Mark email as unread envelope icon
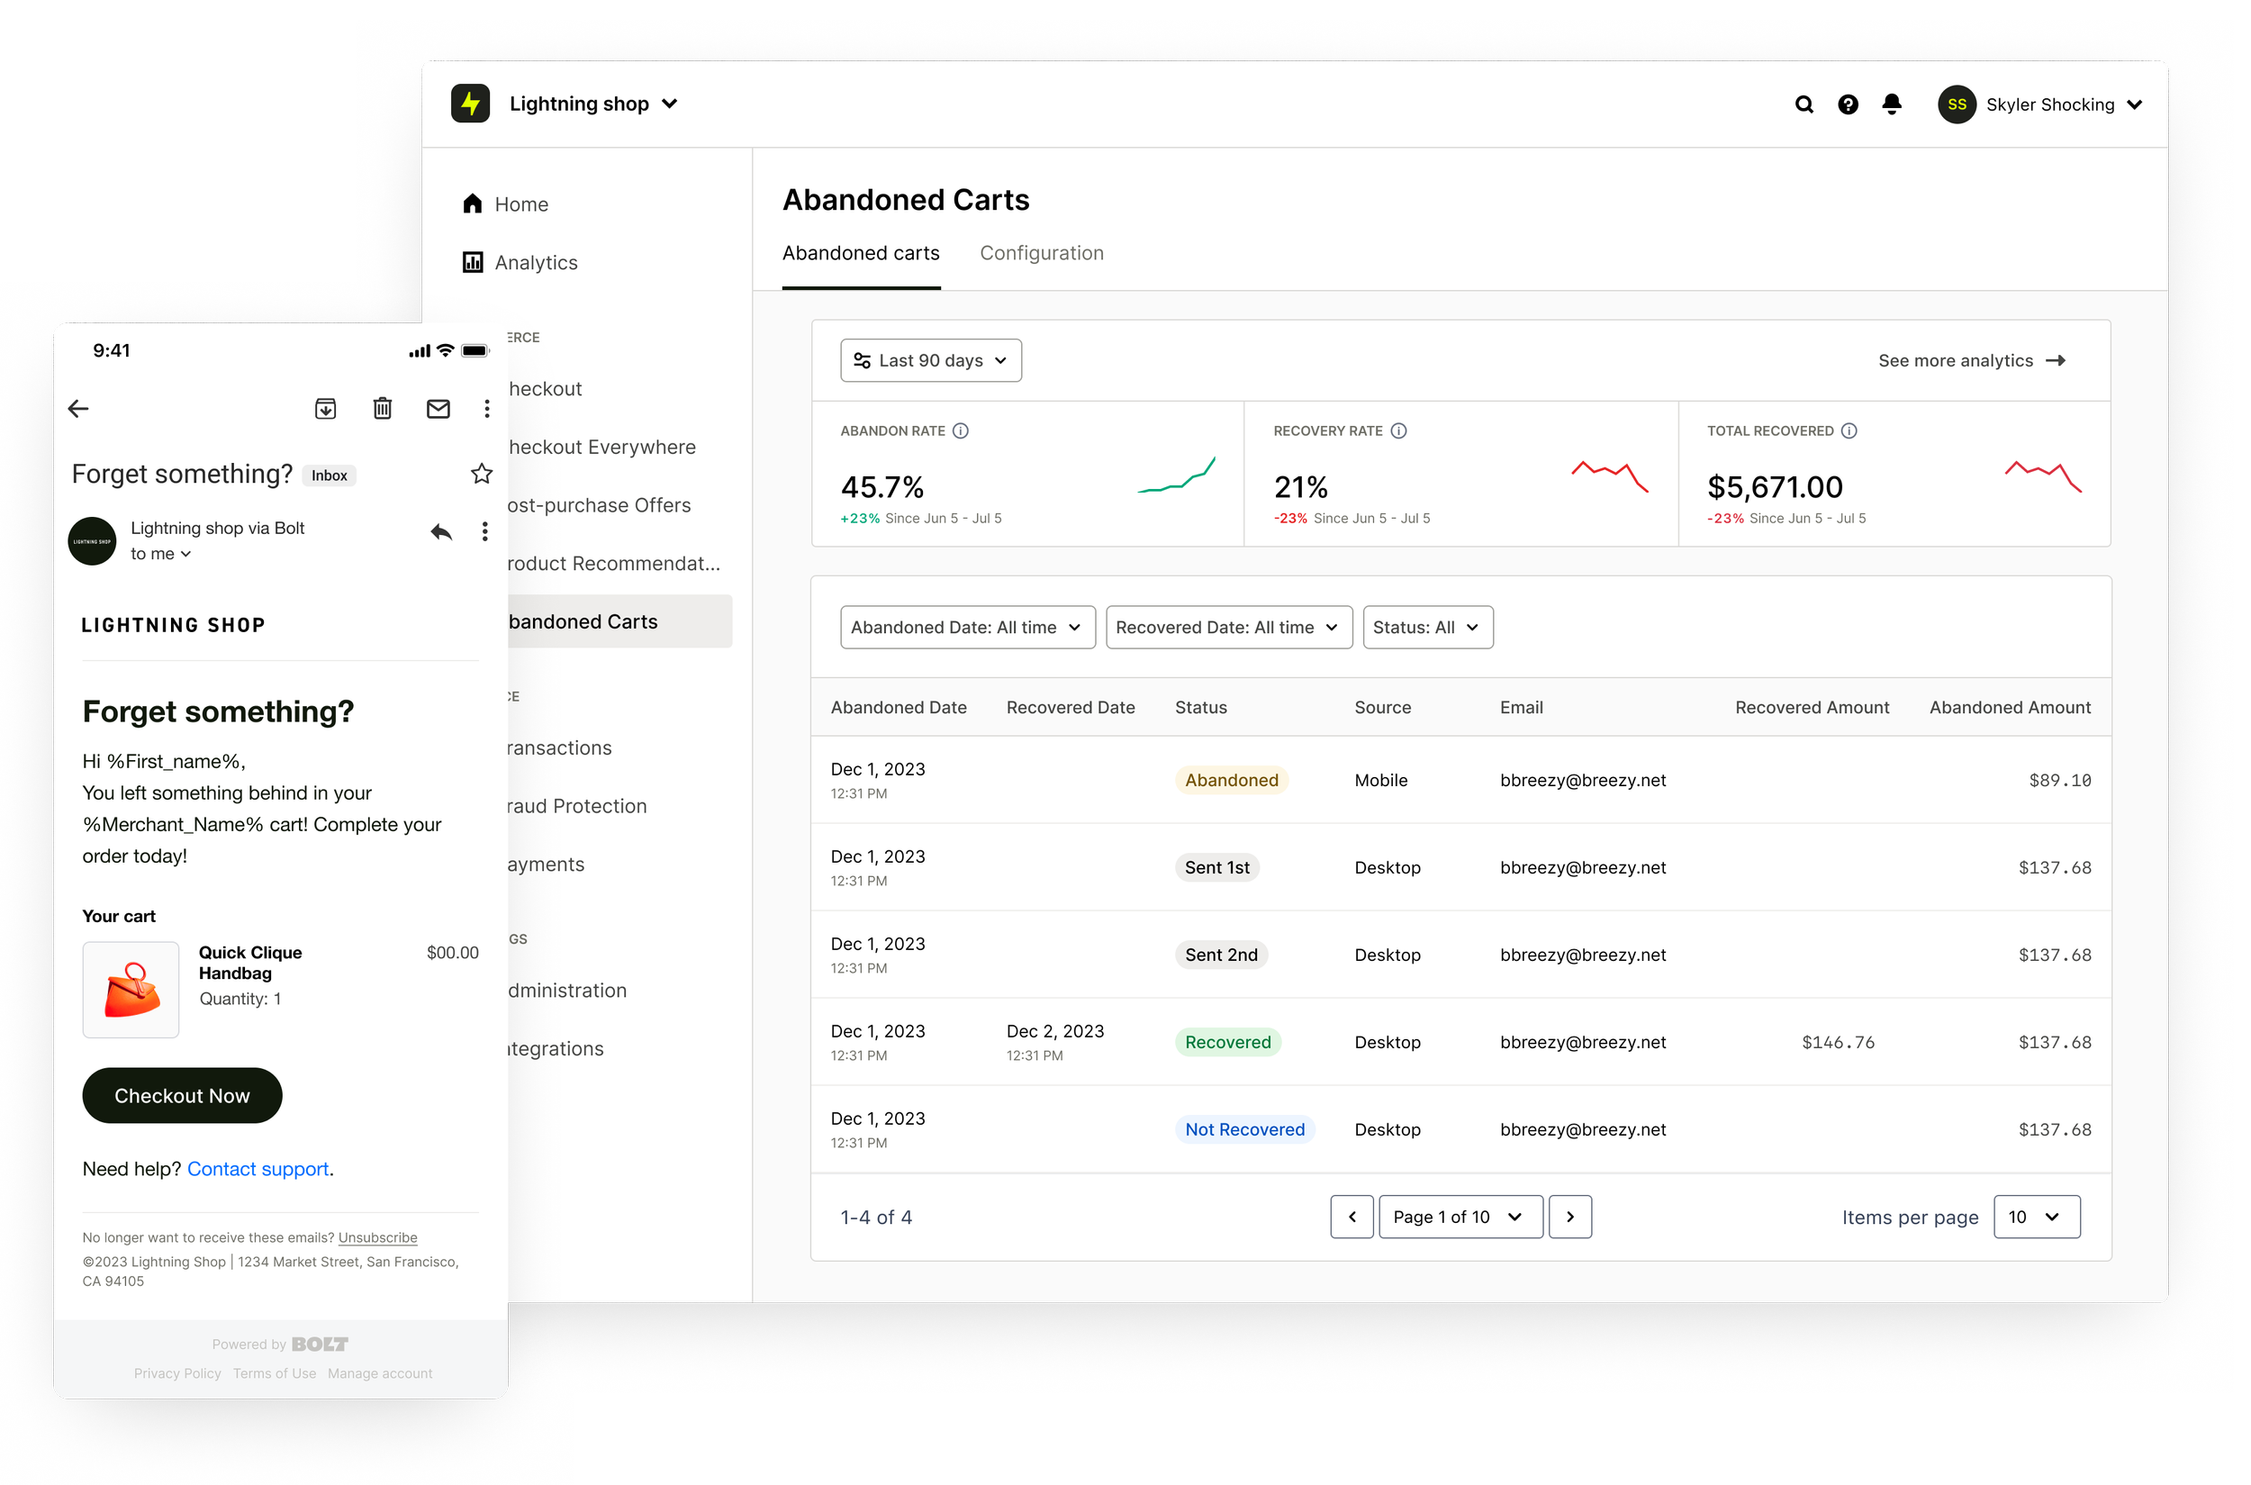2251x1485 pixels. (438, 408)
